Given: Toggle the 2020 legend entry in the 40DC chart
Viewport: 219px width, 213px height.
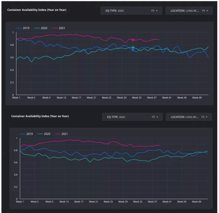Looking at the screenshot, I should coord(45,134).
